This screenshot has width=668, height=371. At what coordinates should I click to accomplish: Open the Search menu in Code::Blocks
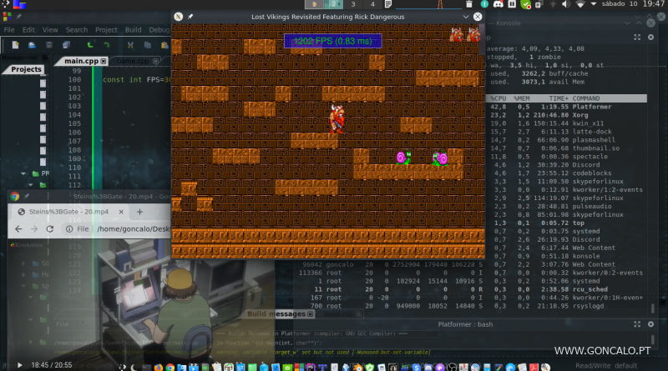tap(77, 30)
